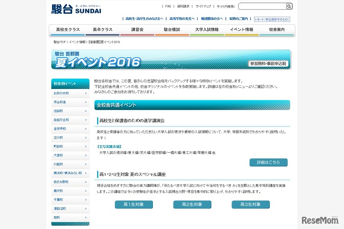The image size is (344, 229).
Task: Open 立川校 in sidebar
Action: pos(70,138)
